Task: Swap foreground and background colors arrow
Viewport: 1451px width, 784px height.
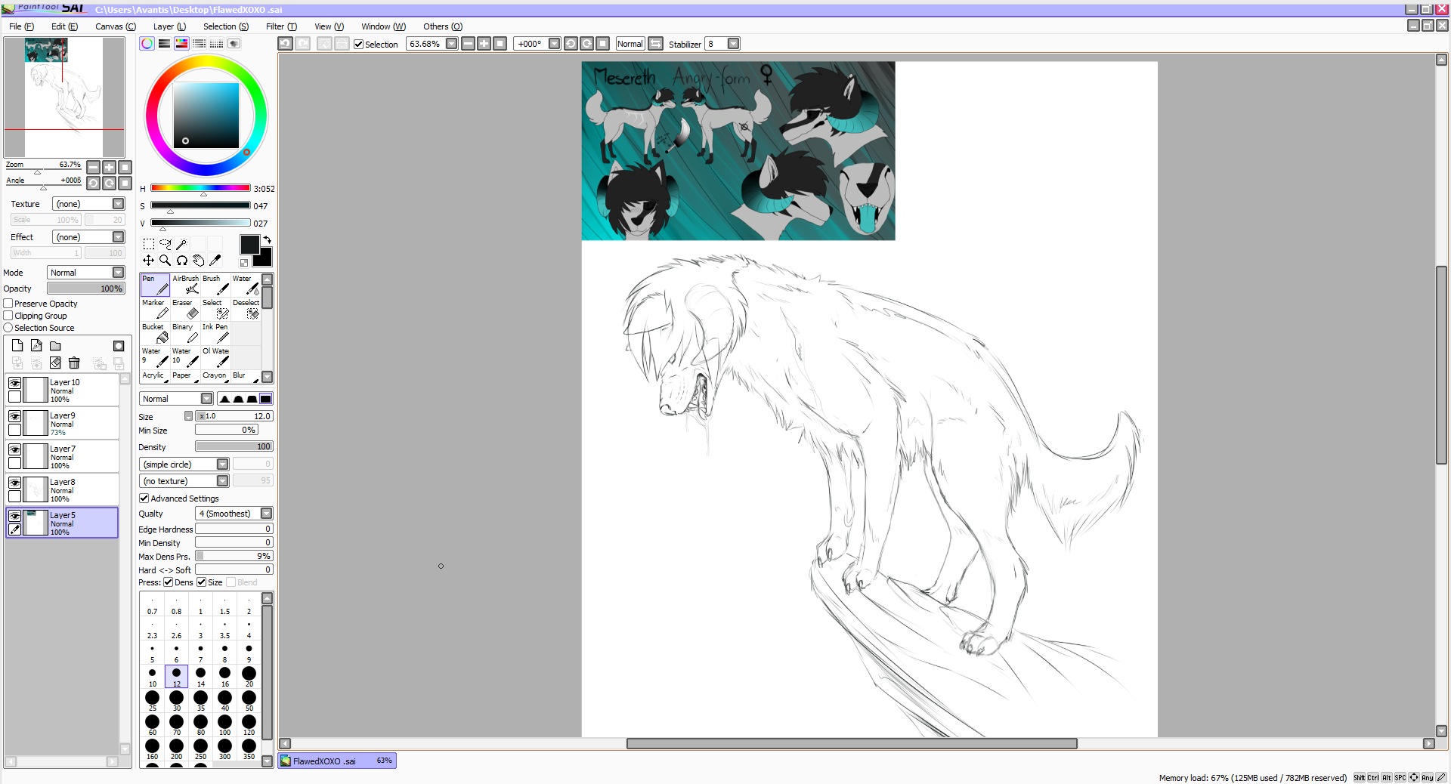Action: point(267,239)
